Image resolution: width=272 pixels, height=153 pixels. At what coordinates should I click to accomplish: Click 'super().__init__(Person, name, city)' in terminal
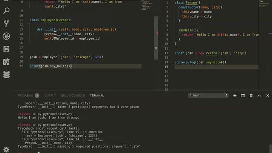point(57,103)
